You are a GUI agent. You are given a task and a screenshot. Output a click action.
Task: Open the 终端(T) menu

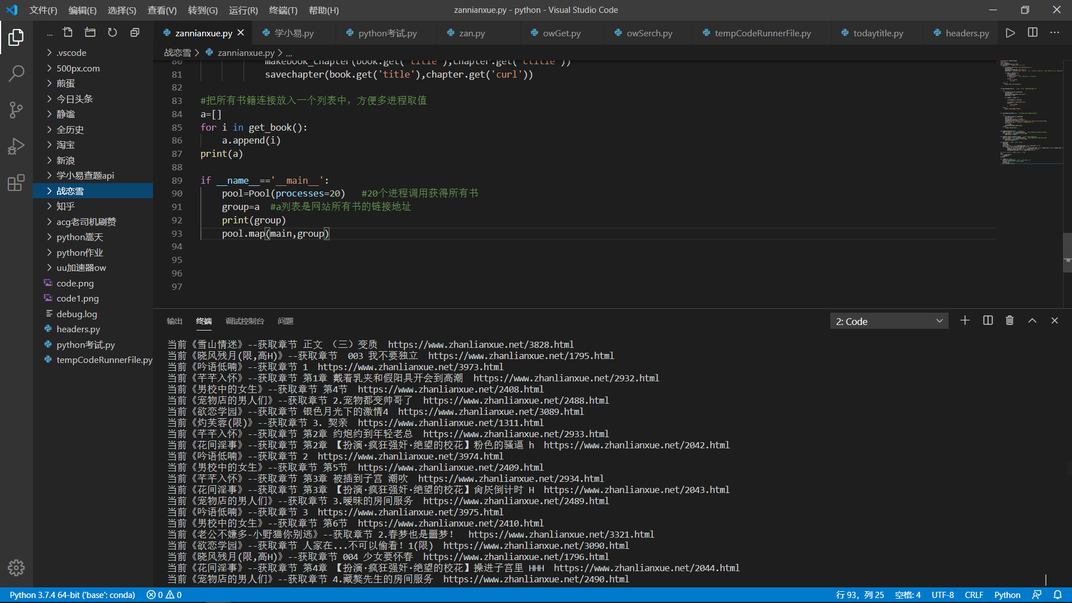click(283, 10)
